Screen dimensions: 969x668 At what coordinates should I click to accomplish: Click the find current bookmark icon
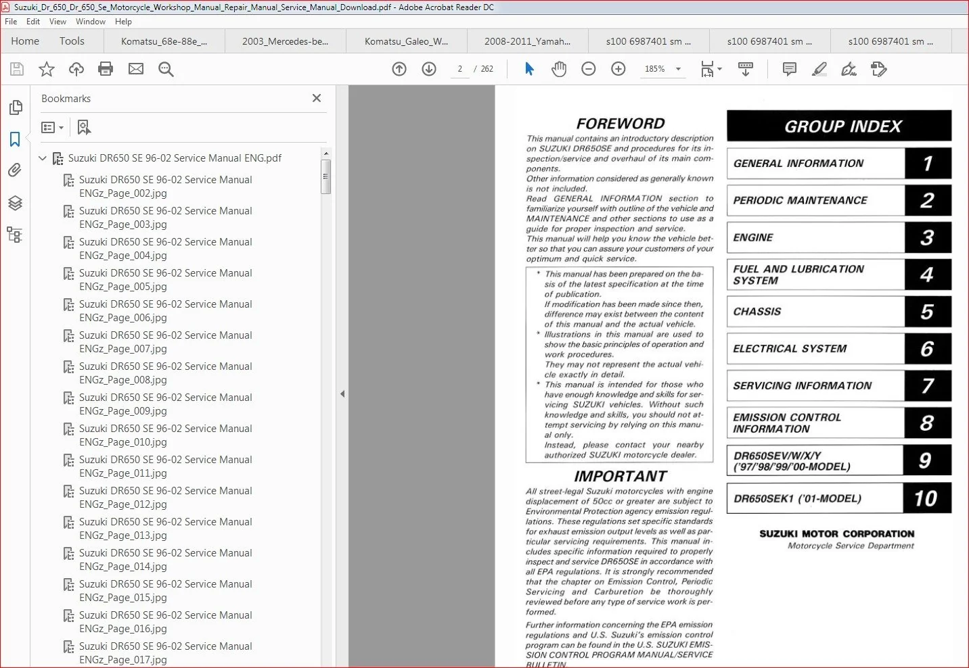point(84,127)
